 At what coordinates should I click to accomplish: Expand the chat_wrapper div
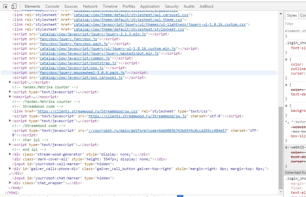click(x=10, y=183)
